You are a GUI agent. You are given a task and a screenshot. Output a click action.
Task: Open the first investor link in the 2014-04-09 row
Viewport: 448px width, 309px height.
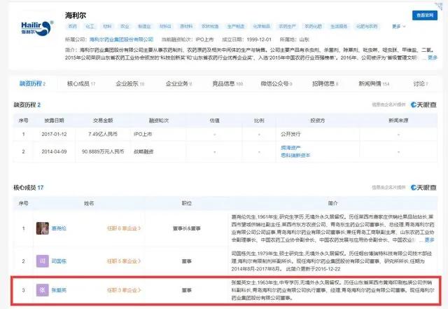click(290, 148)
